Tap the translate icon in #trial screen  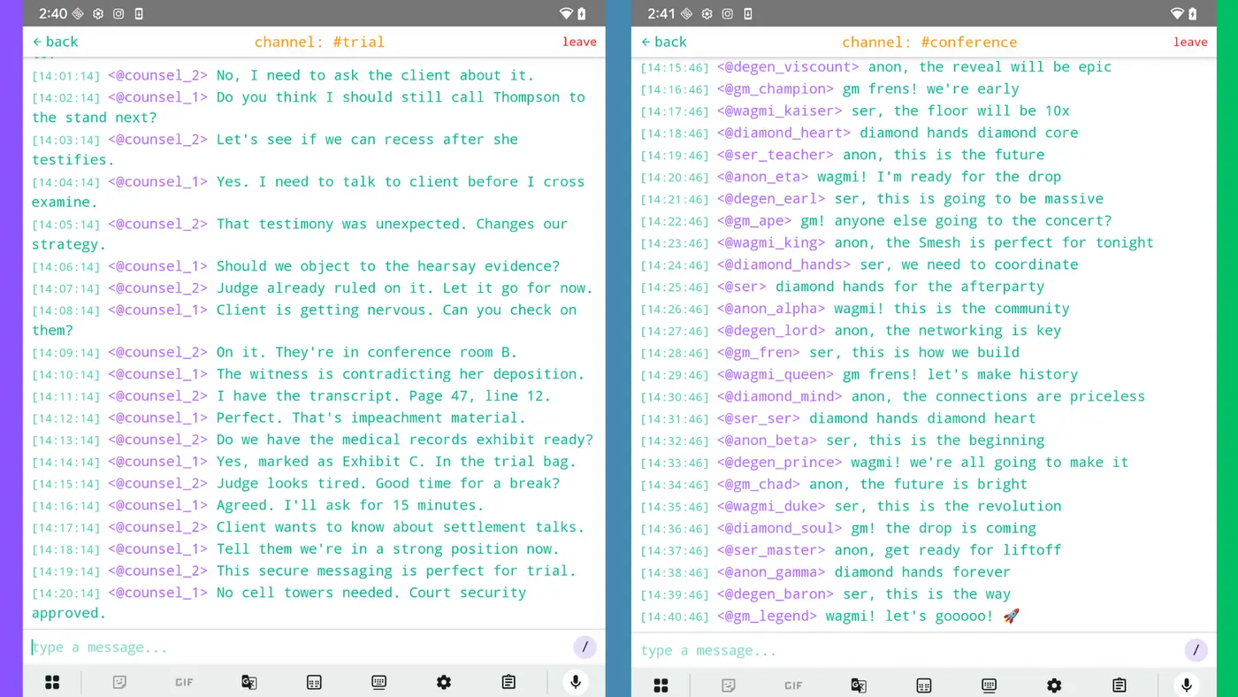[x=249, y=682]
